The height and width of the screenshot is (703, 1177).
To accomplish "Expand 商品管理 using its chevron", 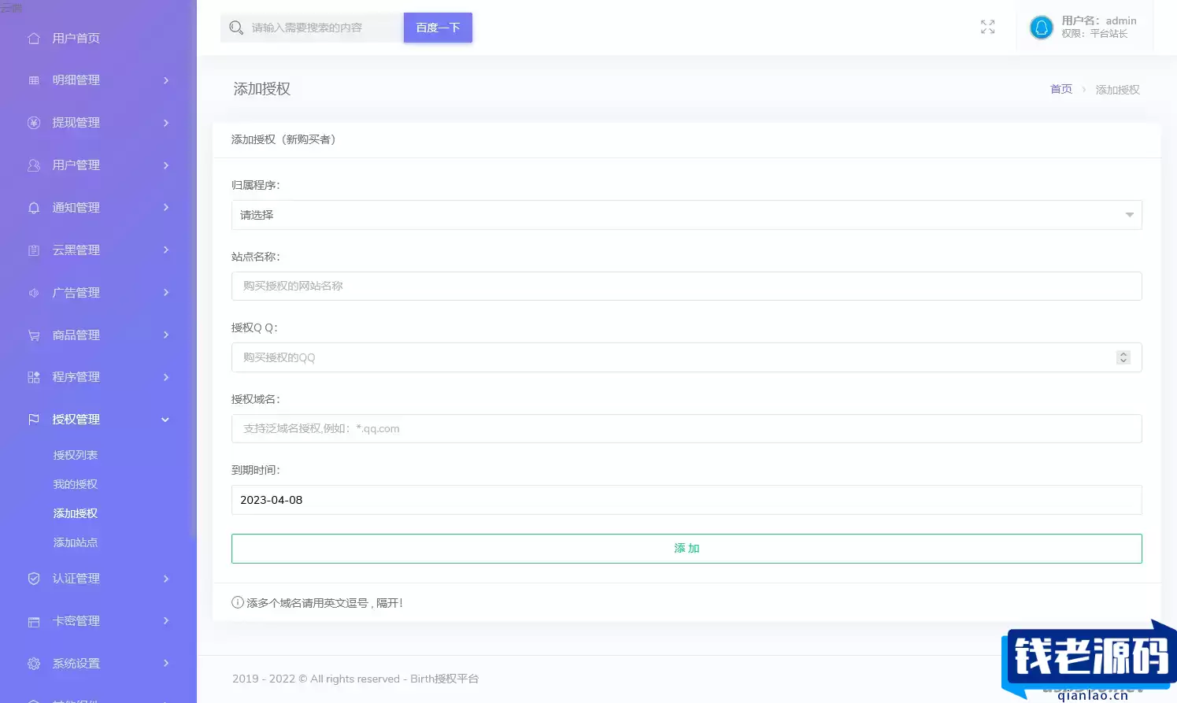I will point(166,335).
